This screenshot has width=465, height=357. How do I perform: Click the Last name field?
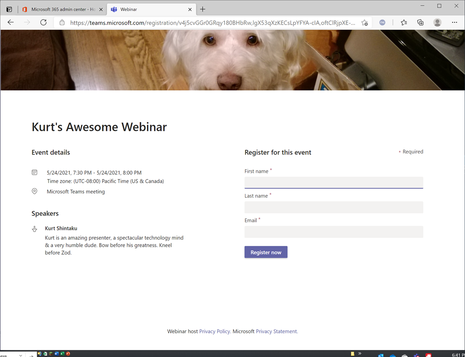pos(333,207)
